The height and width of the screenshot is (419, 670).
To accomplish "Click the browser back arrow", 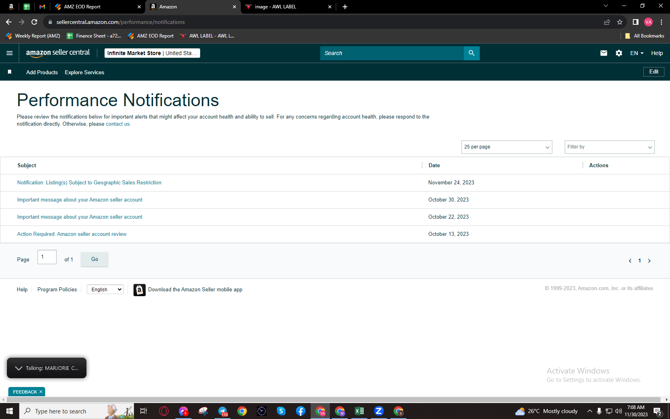I will click(9, 22).
